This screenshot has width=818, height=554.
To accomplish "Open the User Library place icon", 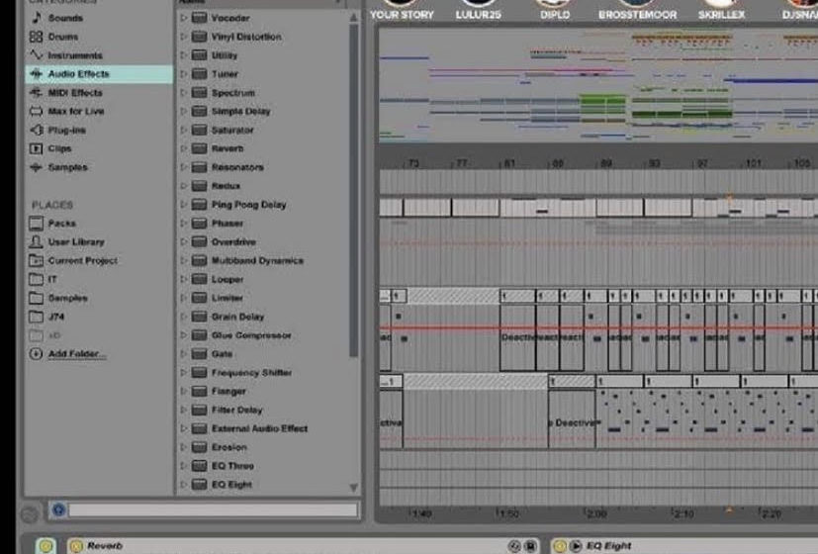I will point(37,242).
